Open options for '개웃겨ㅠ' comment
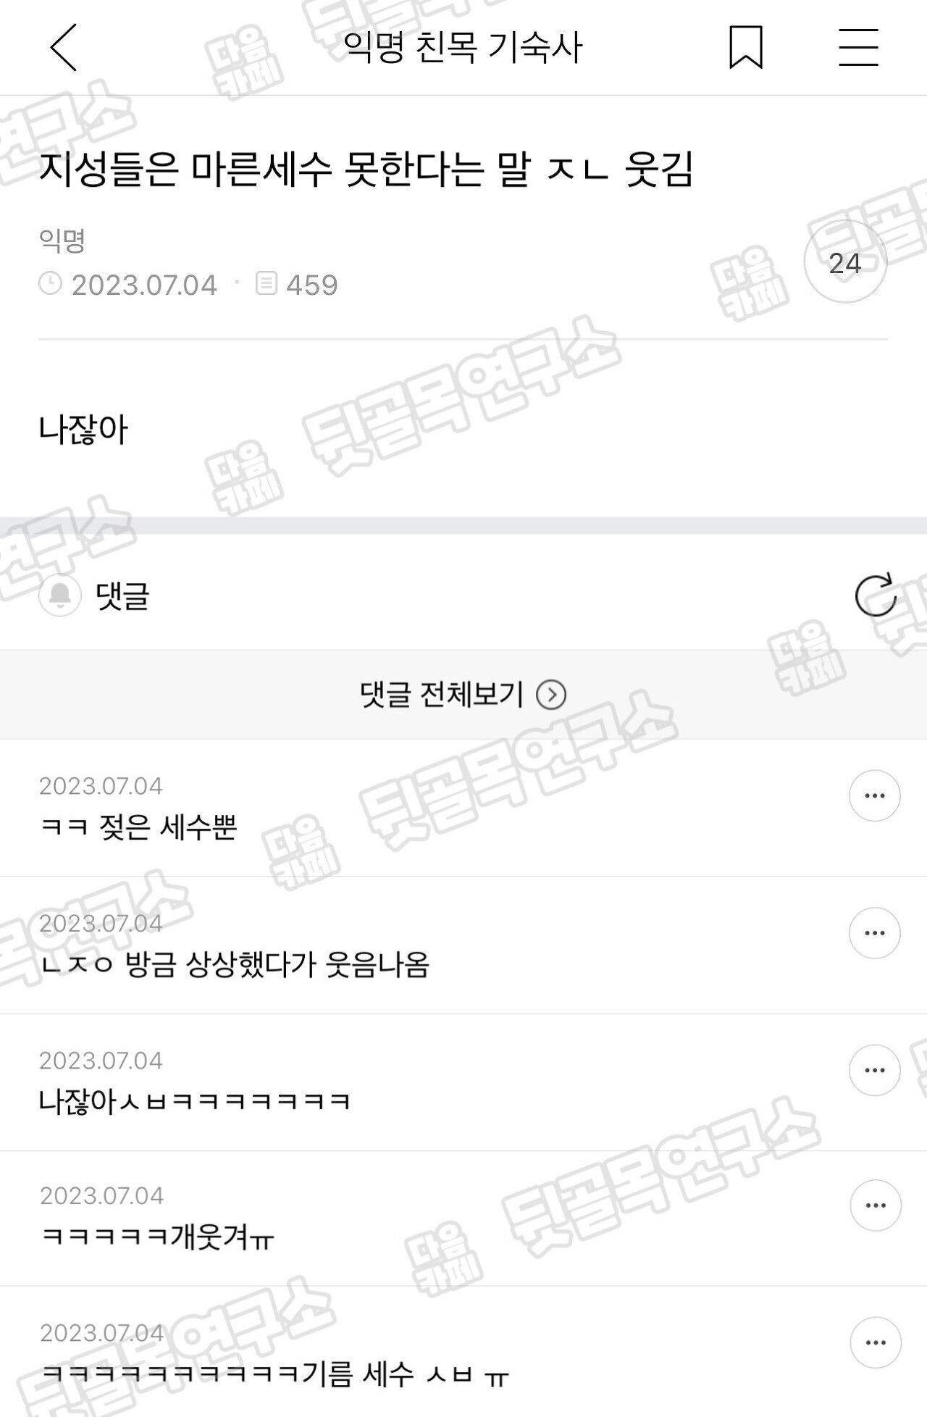Viewport: 927px width, 1417px height. [x=875, y=1205]
